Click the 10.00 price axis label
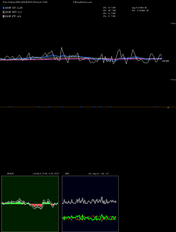 click(165, 61)
